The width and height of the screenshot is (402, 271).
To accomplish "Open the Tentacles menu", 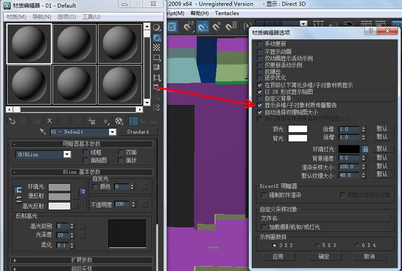I will click(227, 13).
